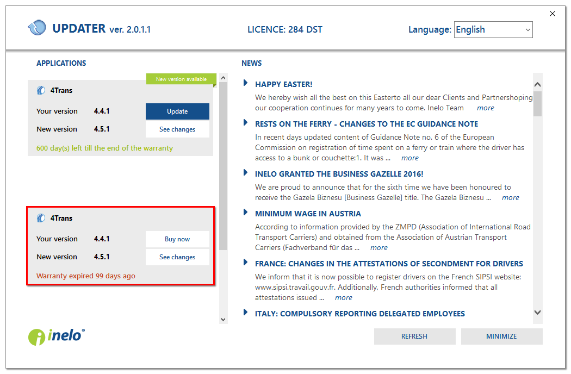Click See changes below the Update button

click(x=177, y=129)
